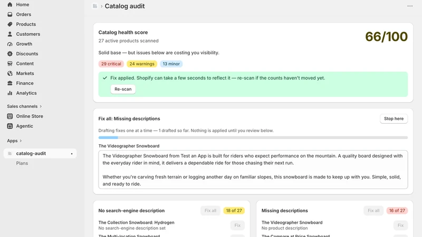
Task: Expand the Sales channels section chevron
Action: (41, 106)
